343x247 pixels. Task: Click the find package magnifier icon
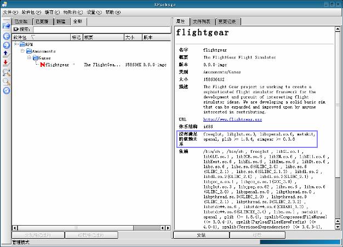tap(7, 72)
